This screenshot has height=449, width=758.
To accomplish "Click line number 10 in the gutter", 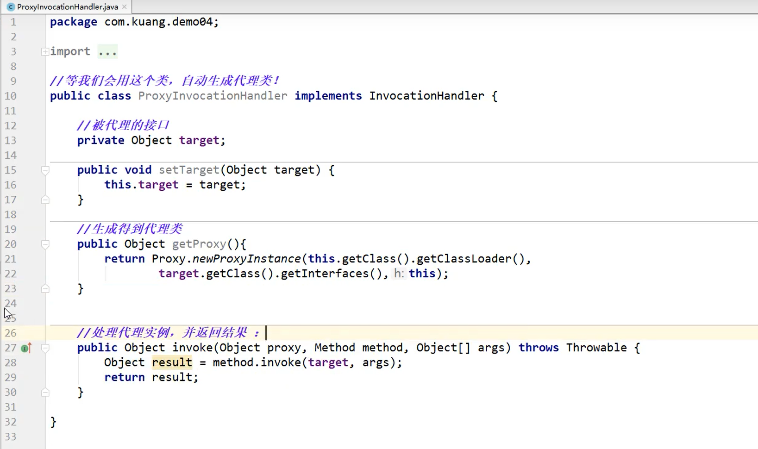I will click(x=11, y=96).
